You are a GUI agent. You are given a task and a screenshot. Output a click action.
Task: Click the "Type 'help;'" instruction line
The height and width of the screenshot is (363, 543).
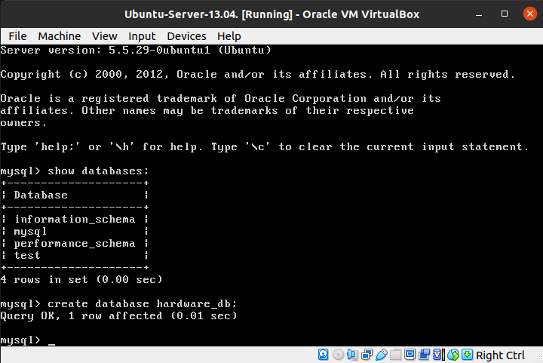coord(265,147)
